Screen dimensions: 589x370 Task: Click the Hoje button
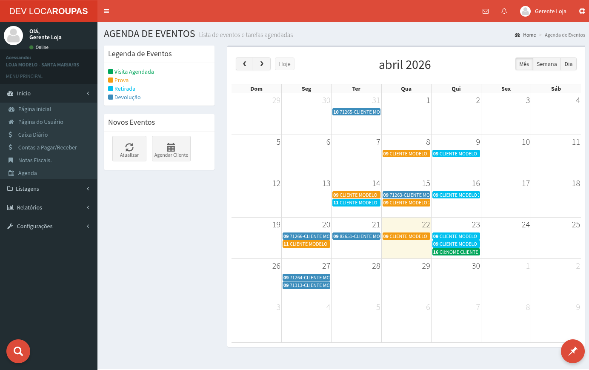coord(285,64)
